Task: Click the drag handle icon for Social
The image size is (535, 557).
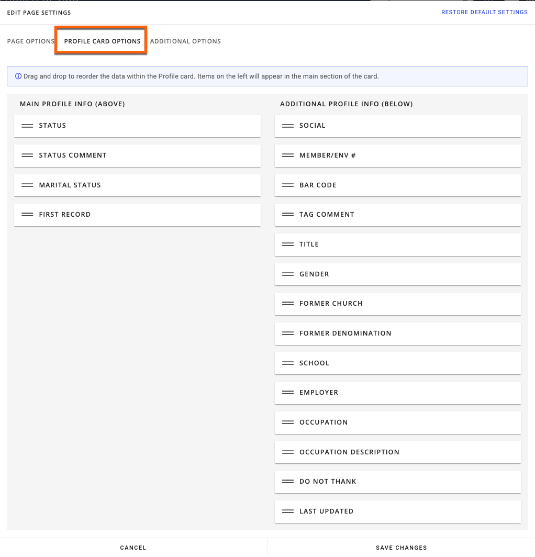Action: (288, 126)
